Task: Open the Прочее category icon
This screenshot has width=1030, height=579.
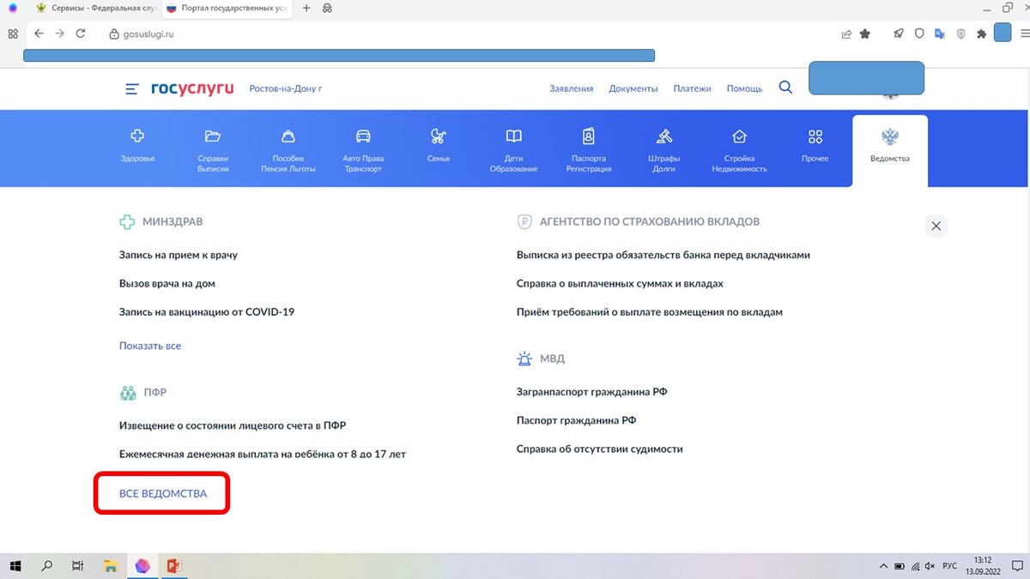Action: pyautogui.click(x=815, y=136)
